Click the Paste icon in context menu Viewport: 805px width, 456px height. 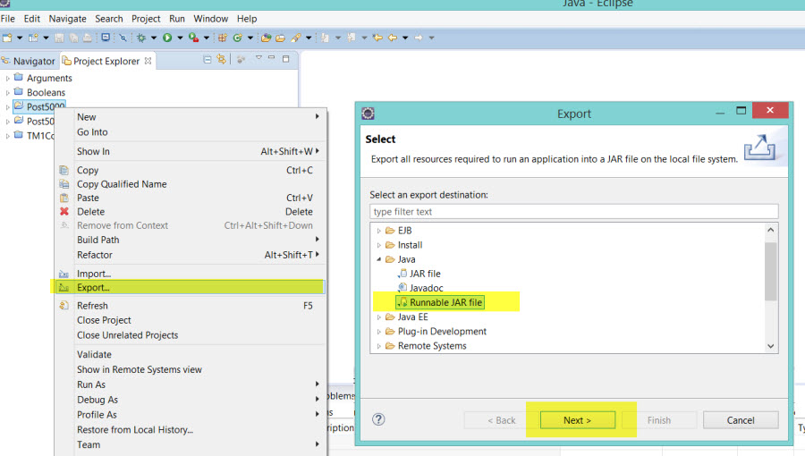tap(64, 198)
